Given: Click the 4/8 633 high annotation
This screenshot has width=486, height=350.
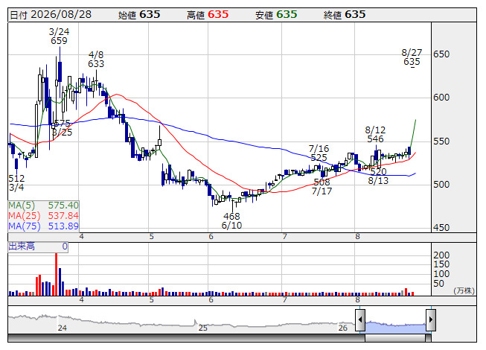Looking at the screenshot, I should point(96,60).
